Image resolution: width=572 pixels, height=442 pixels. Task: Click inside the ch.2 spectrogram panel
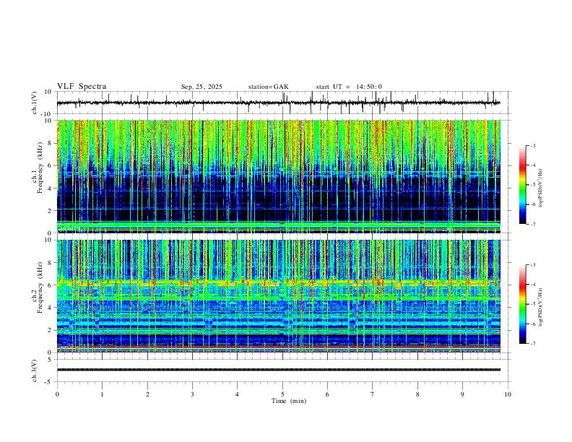278,296
